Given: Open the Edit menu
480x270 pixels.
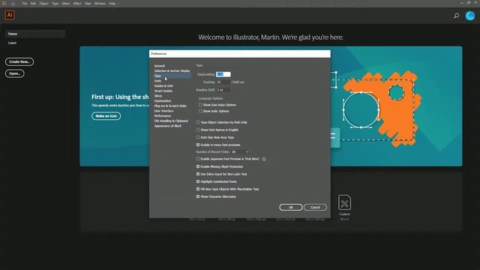Looking at the screenshot, I should (x=33, y=3).
